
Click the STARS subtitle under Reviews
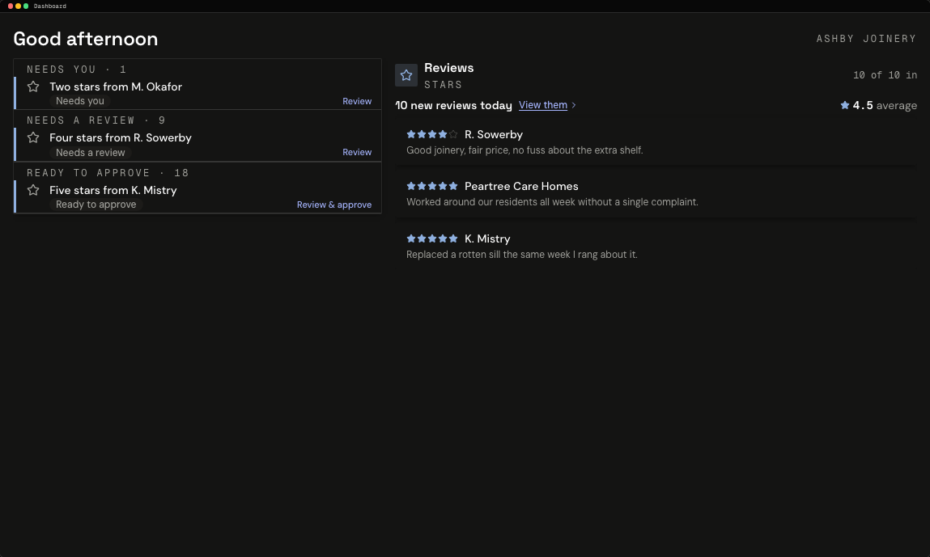pyautogui.click(x=443, y=85)
